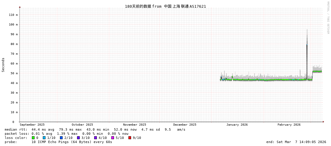Click the light blue 1/10 loss swatch
Screen dimensions: 331x146
(x=44, y=138)
